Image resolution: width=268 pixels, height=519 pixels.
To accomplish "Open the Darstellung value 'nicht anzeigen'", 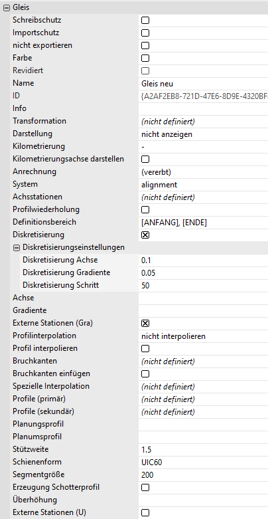I will [x=203, y=134].
